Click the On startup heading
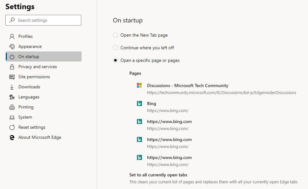Image resolution: width=308 pixels, height=189 pixels. 128,21
